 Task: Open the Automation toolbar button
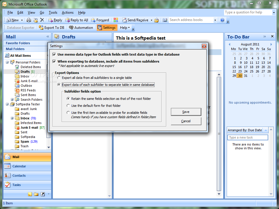coord(81,28)
